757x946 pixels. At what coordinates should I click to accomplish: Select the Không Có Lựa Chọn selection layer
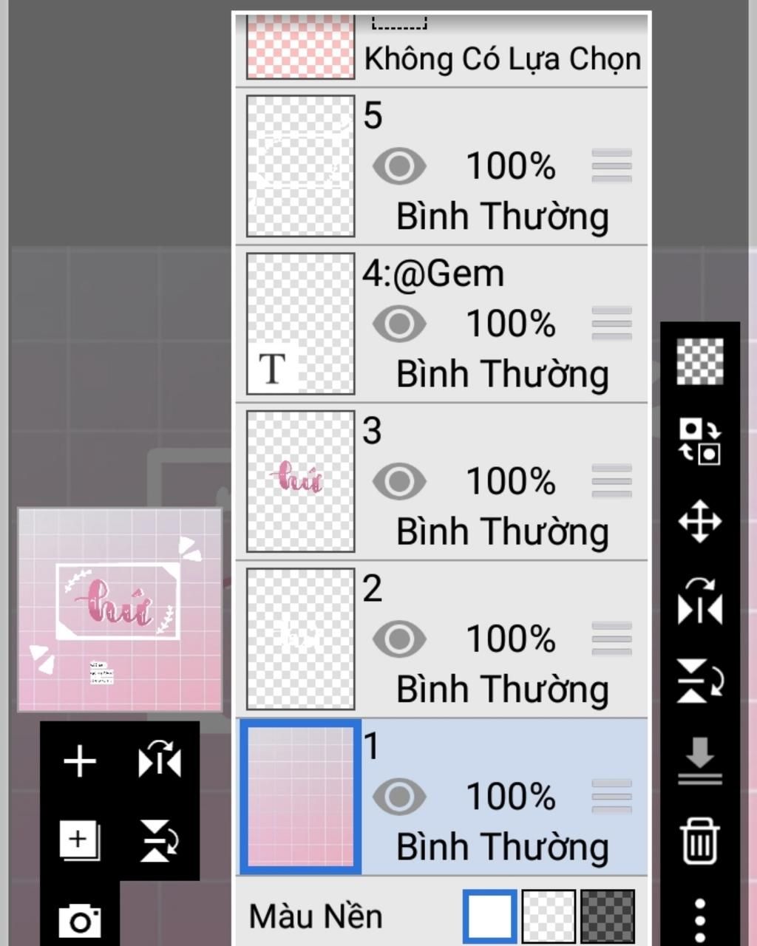click(442, 50)
